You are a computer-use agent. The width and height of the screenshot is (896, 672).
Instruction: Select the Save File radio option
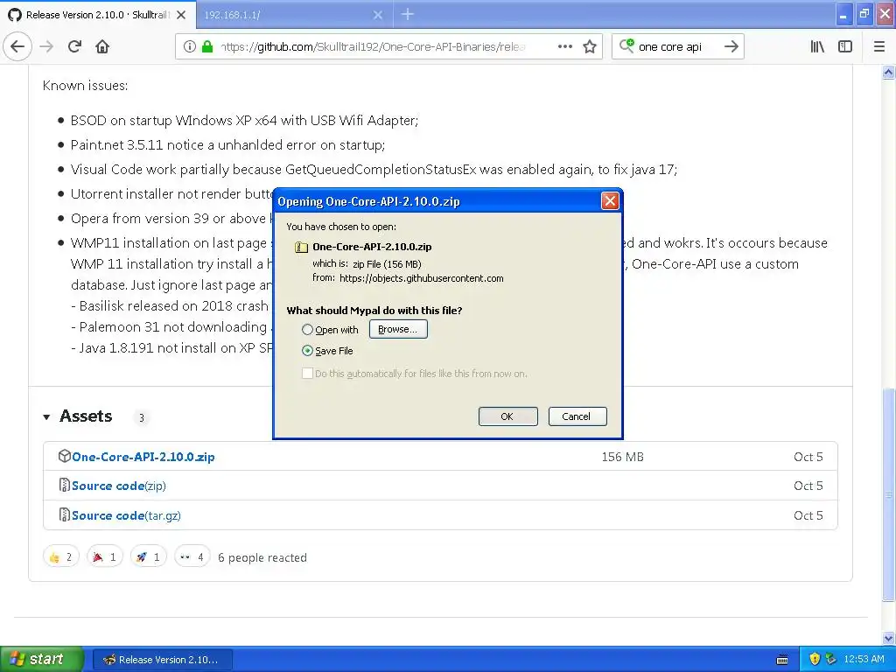click(307, 351)
